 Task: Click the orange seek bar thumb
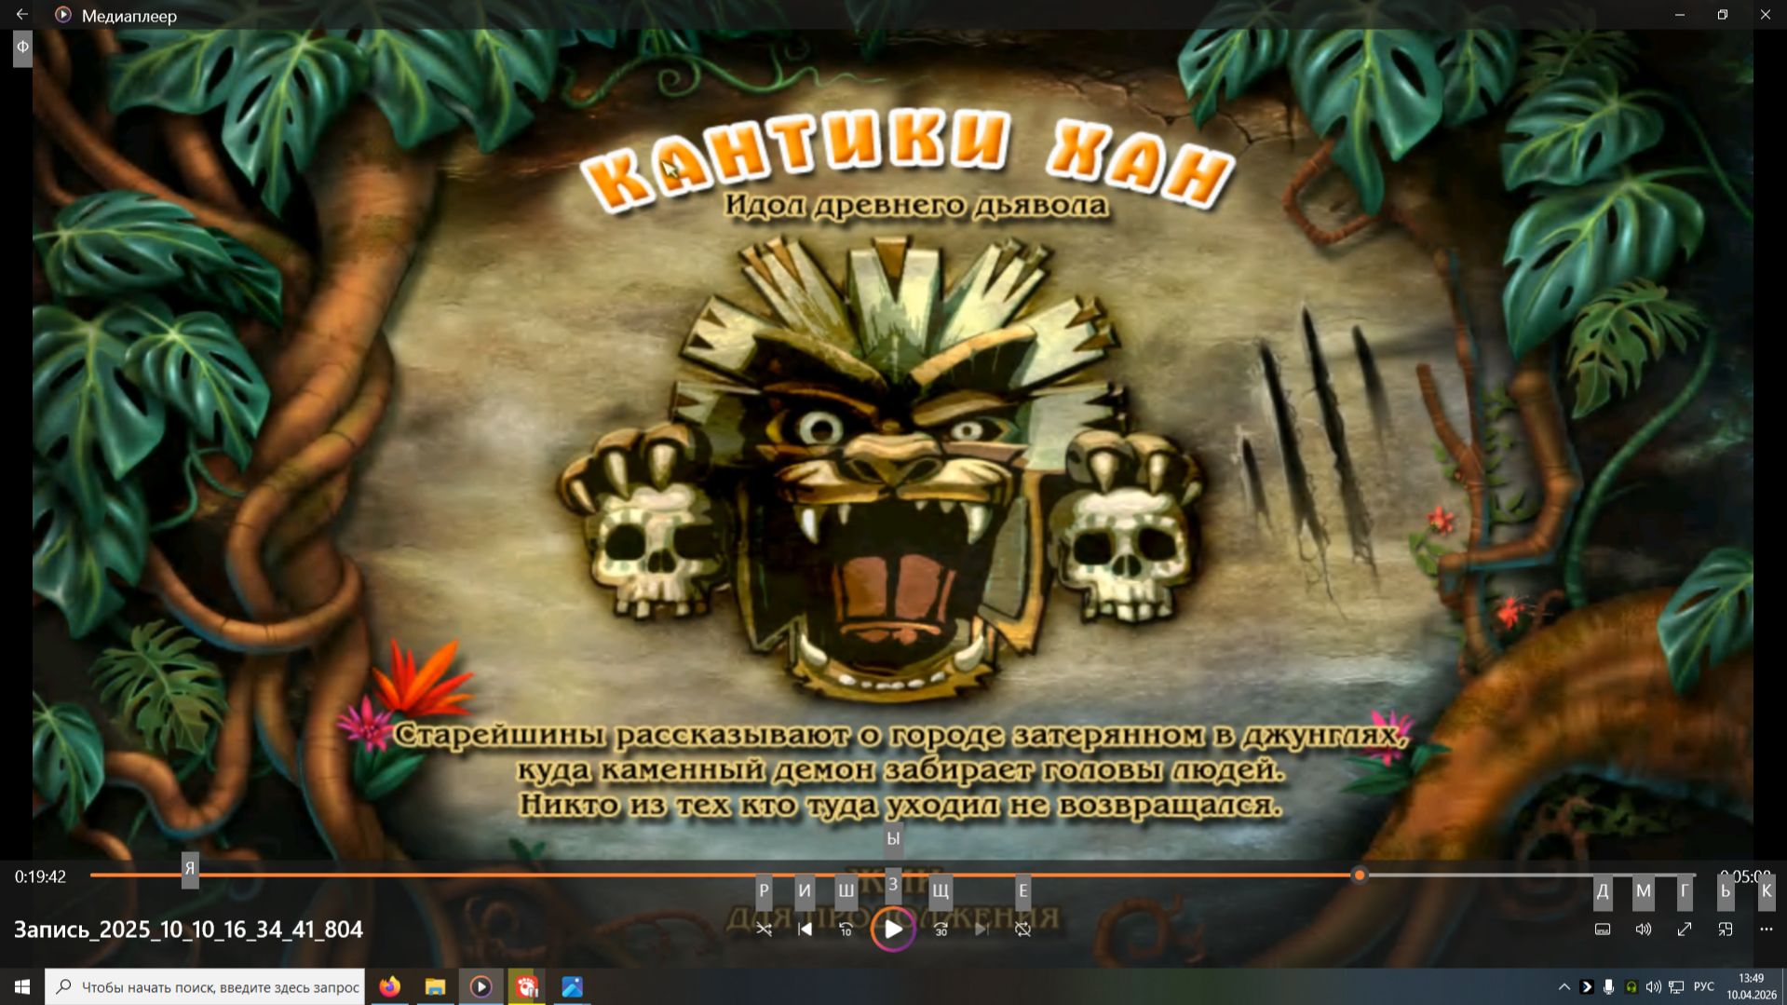pyautogui.click(x=1360, y=876)
